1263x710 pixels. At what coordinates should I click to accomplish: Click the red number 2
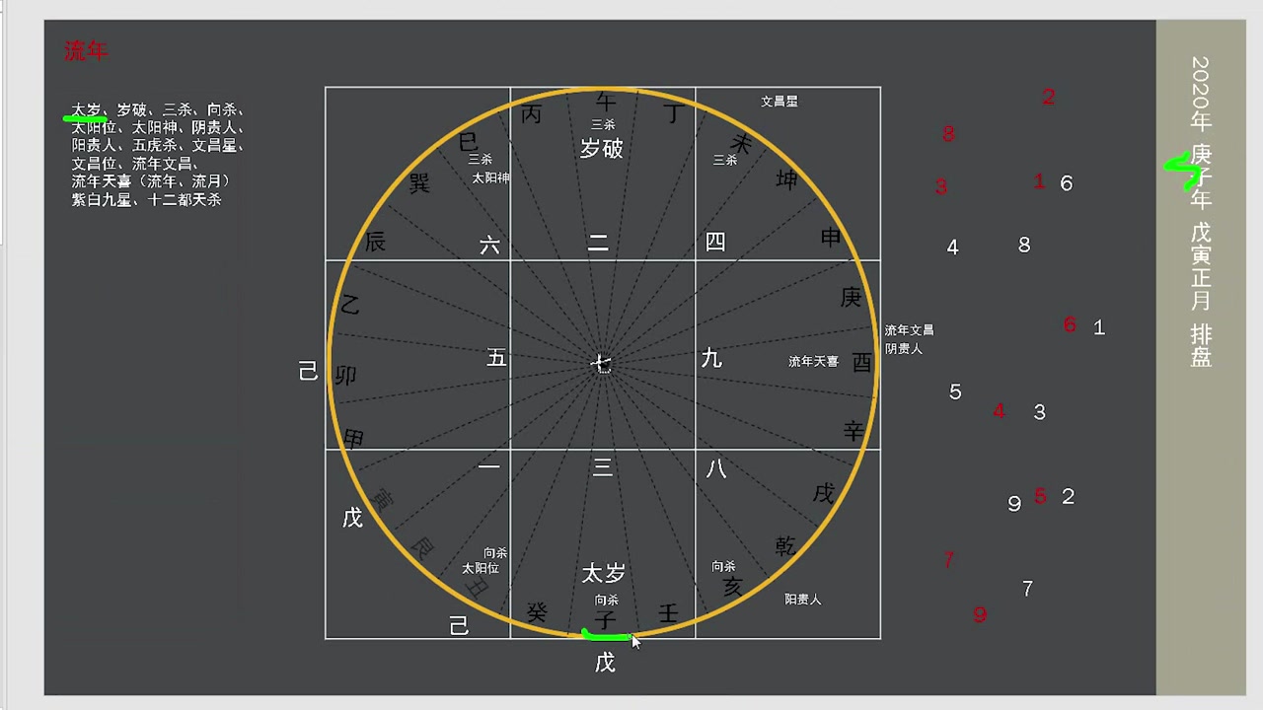(1049, 97)
